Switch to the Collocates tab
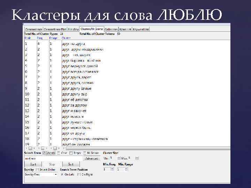This screenshot has width=251, height=188. tap(111, 29)
